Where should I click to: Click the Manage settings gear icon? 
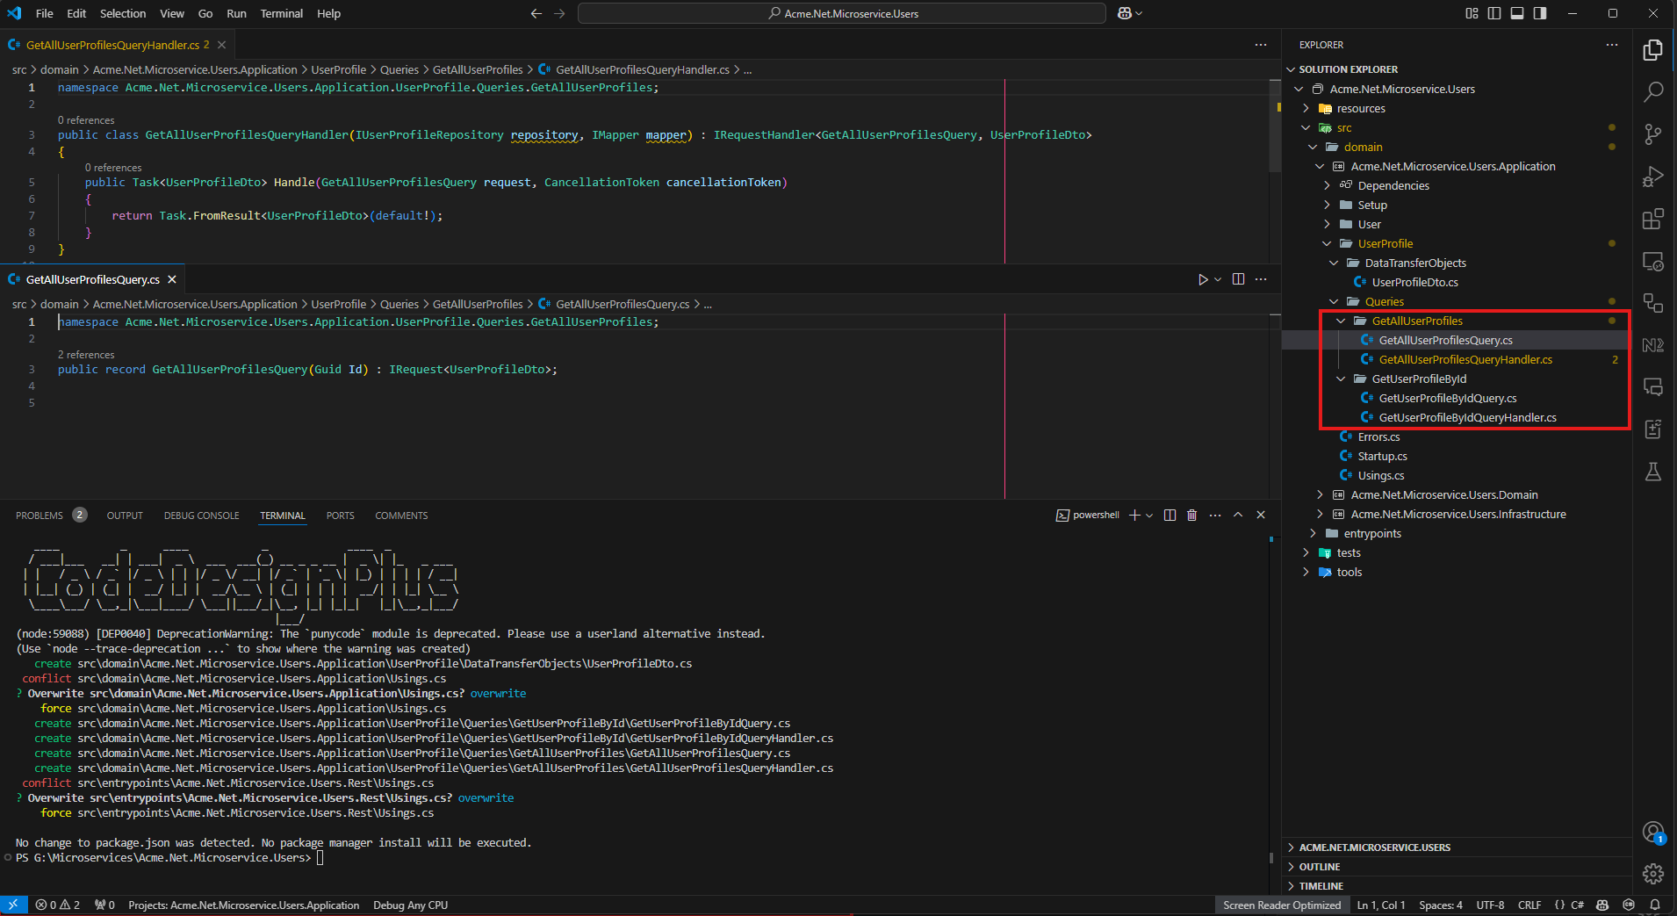(x=1653, y=873)
